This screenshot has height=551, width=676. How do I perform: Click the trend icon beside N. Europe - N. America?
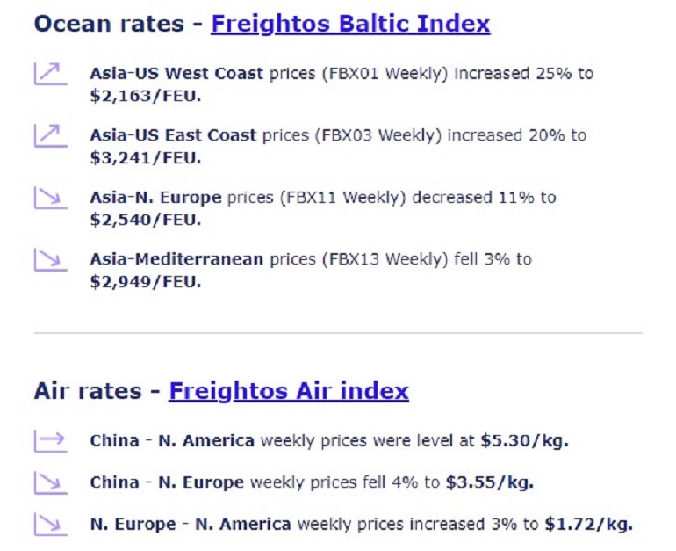(51, 525)
